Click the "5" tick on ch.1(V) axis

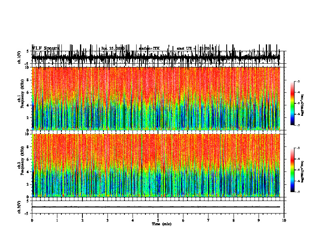27,51
